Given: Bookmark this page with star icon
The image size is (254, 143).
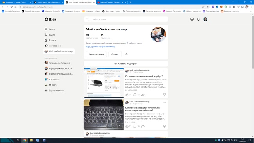Looking at the screenshot, I should pyautogui.click(x=207, y=7).
